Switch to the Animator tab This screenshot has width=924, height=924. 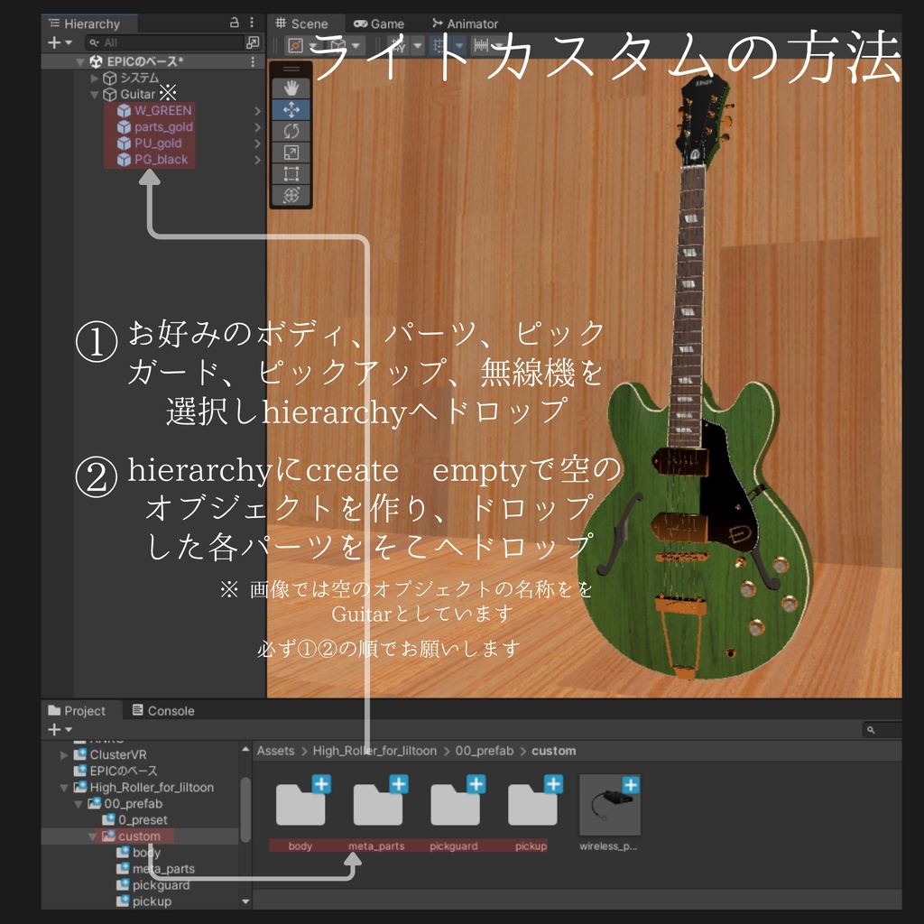[465, 23]
